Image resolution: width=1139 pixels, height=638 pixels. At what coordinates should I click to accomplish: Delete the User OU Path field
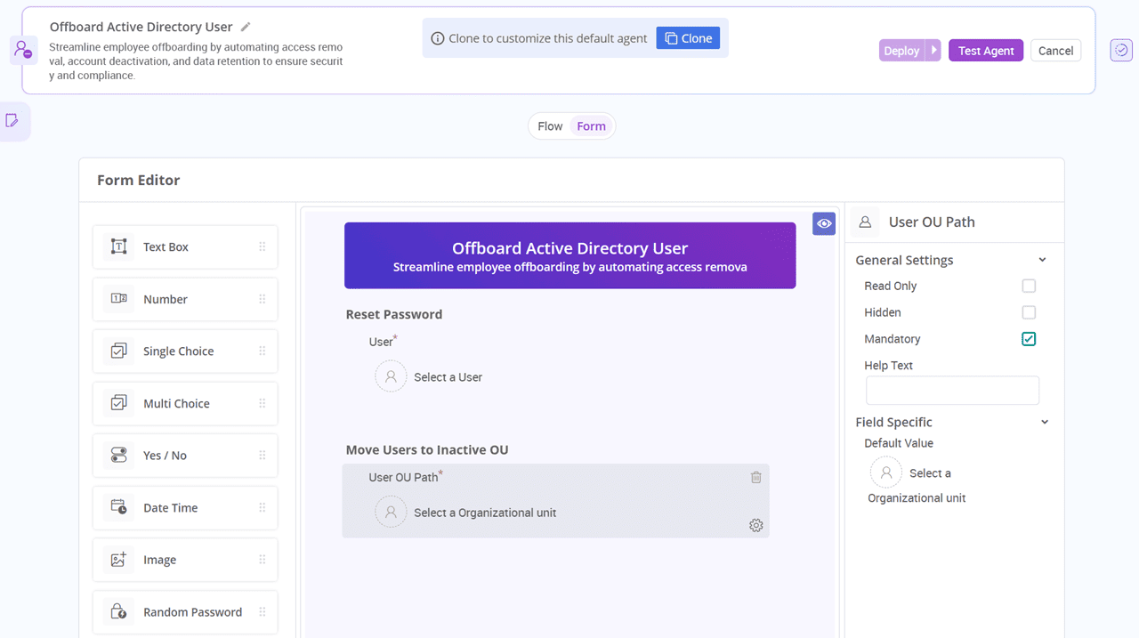755,477
